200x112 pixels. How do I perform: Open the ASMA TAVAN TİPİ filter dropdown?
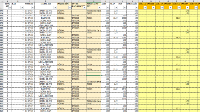coord(99,8)
